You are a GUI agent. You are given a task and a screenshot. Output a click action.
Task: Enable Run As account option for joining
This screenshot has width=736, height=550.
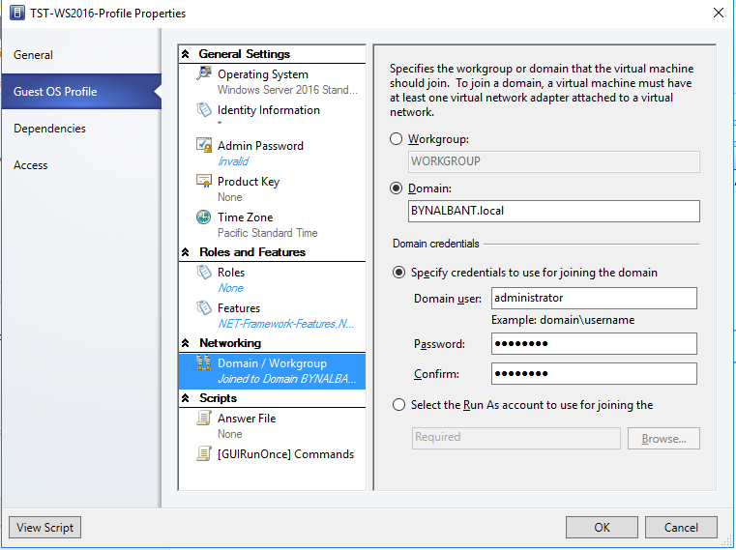(x=398, y=404)
